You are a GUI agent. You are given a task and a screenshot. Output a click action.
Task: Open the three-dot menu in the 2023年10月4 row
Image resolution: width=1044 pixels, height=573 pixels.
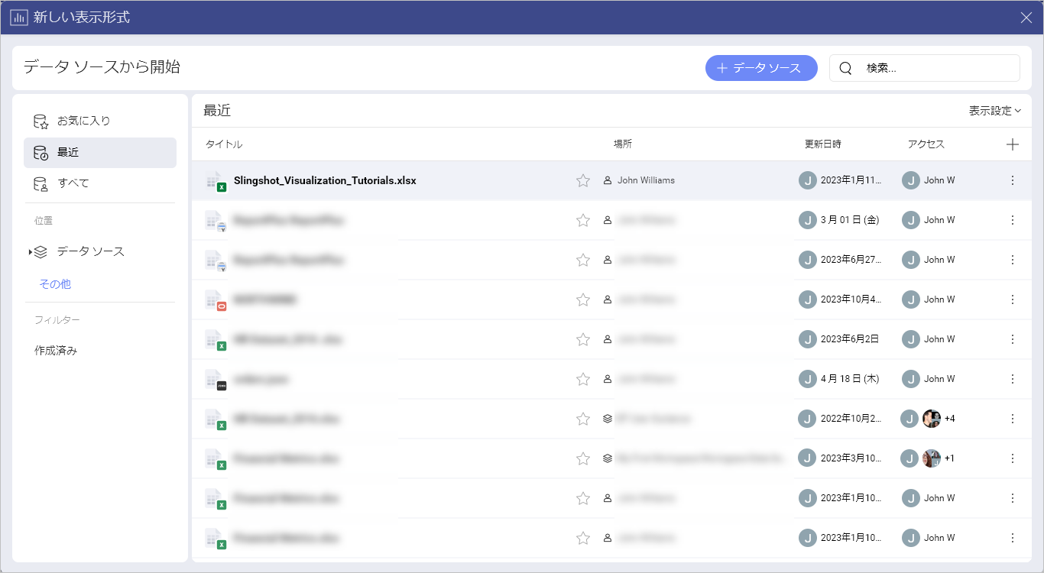coord(1013,299)
